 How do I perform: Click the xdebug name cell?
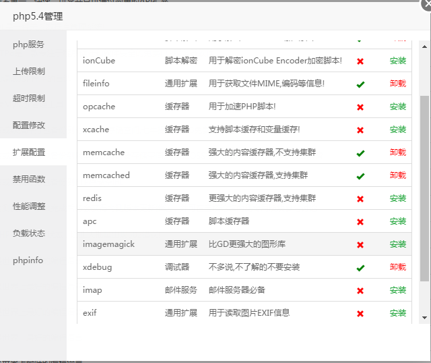(97, 267)
